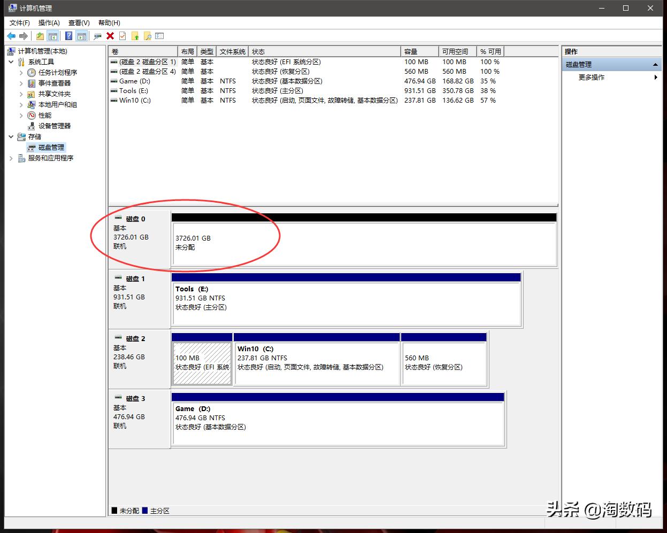
Task: Toggle the show/hide action pane toolbar icon
Action: [x=81, y=36]
